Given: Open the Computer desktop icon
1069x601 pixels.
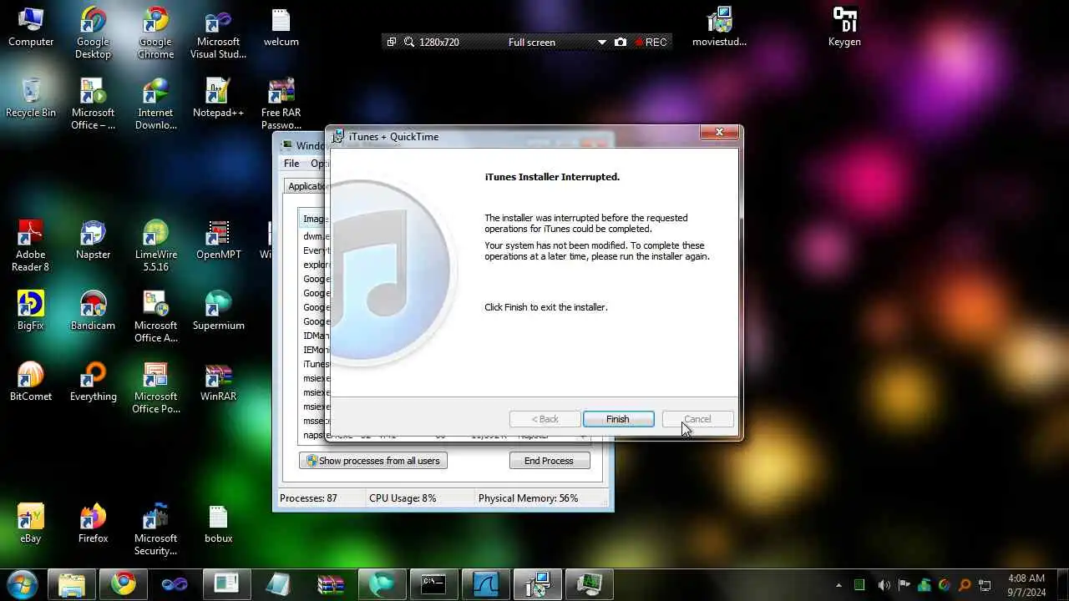Looking at the screenshot, I should pos(31,27).
